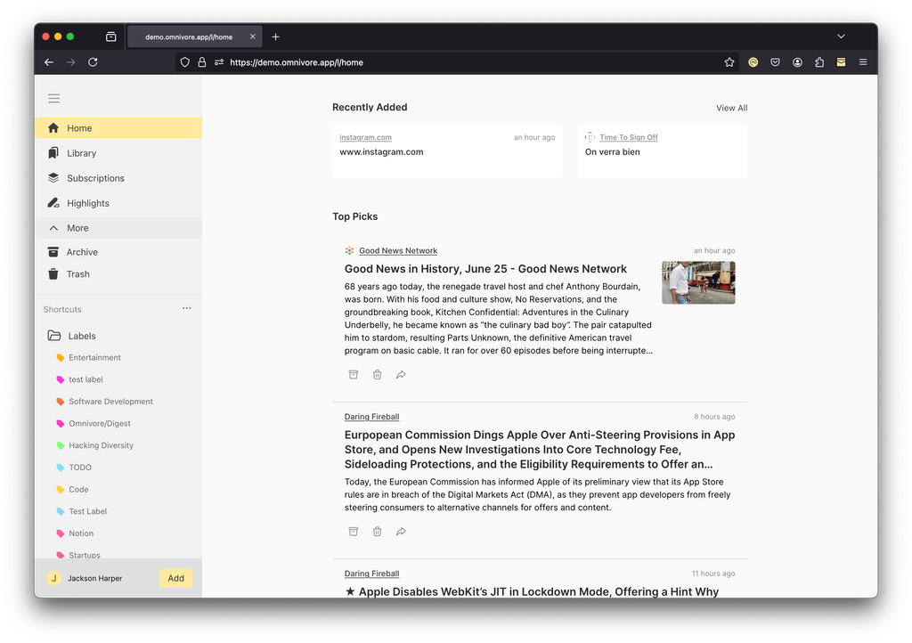Screen dimensions: 912x643
Task: Close the demo.omnivore.app tab
Action: (252, 37)
